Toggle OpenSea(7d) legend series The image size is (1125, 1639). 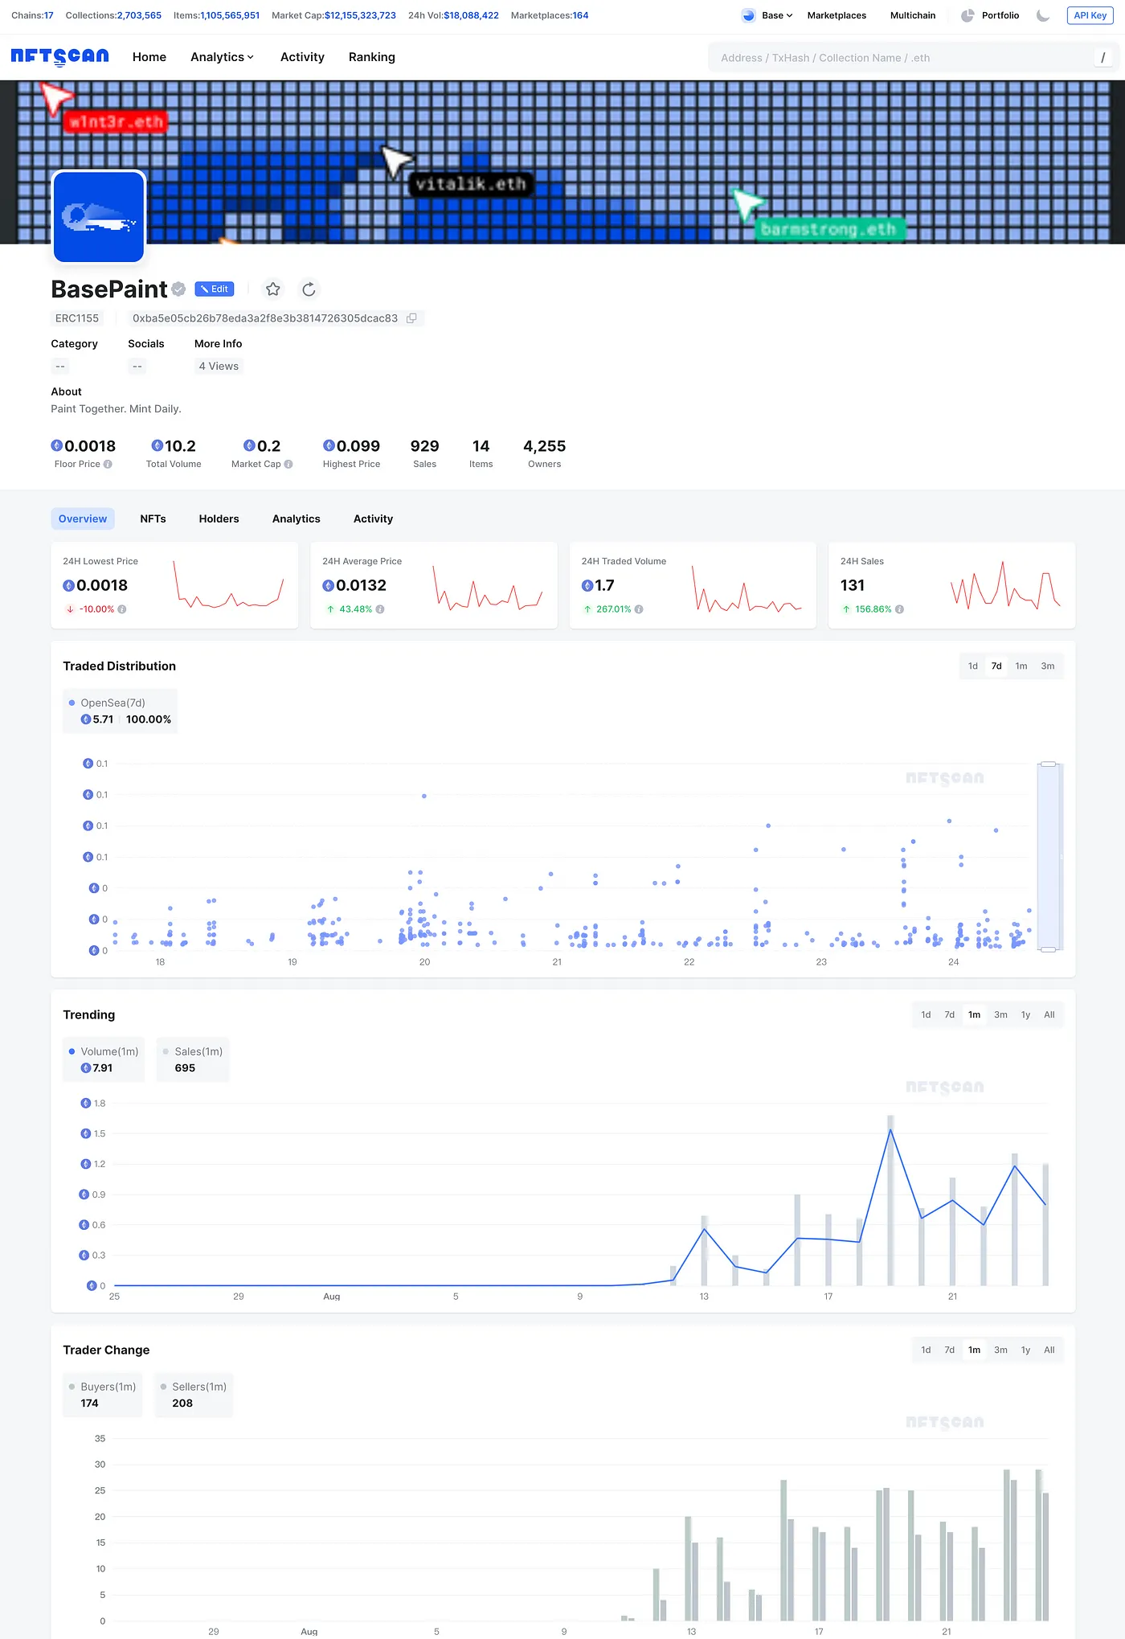coord(120,711)
